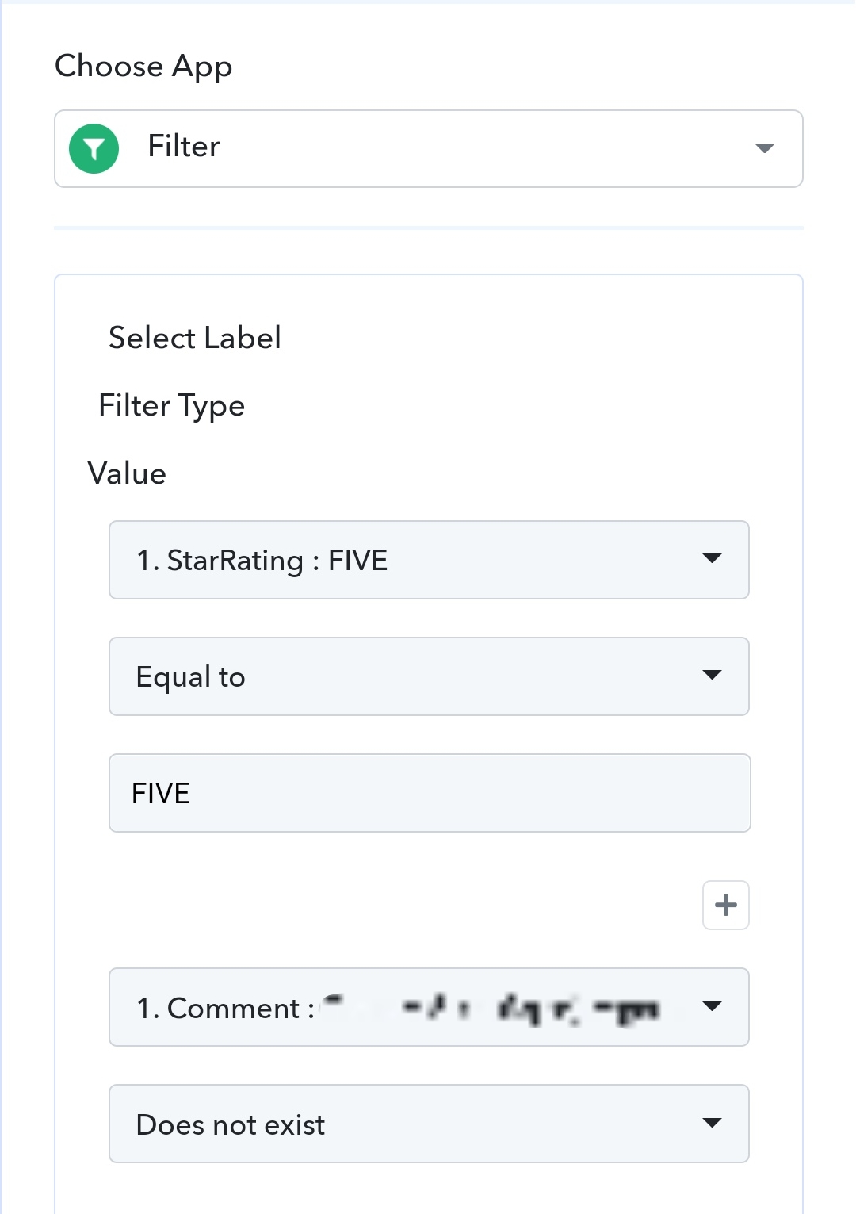Click the arrow beside Does not exist
The image size is (856, 1214).
point(712,1123)
